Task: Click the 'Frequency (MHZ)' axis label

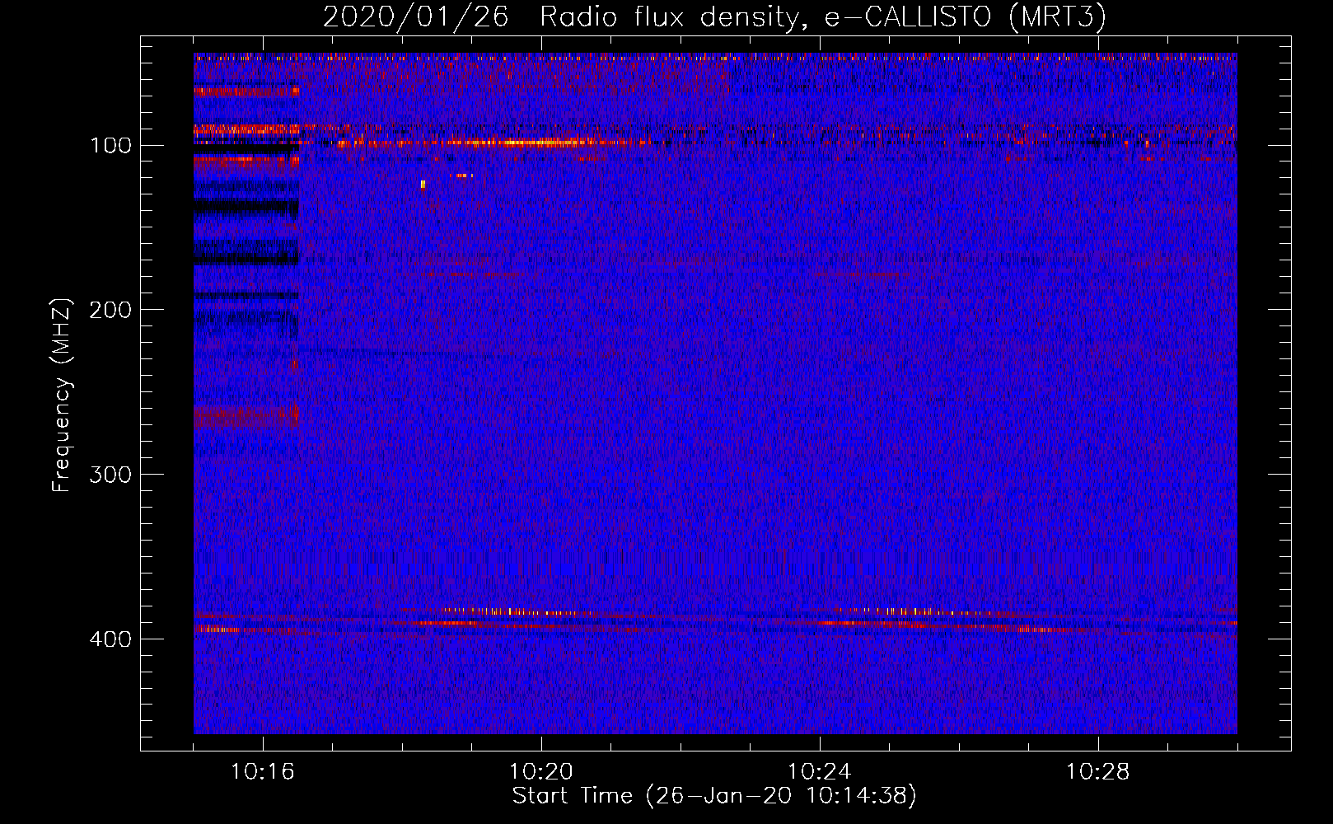Action: (x=61, y=396)
